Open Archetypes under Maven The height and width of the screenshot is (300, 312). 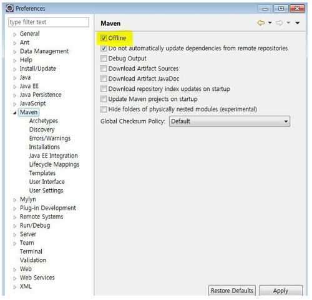[x=44, y=121]
